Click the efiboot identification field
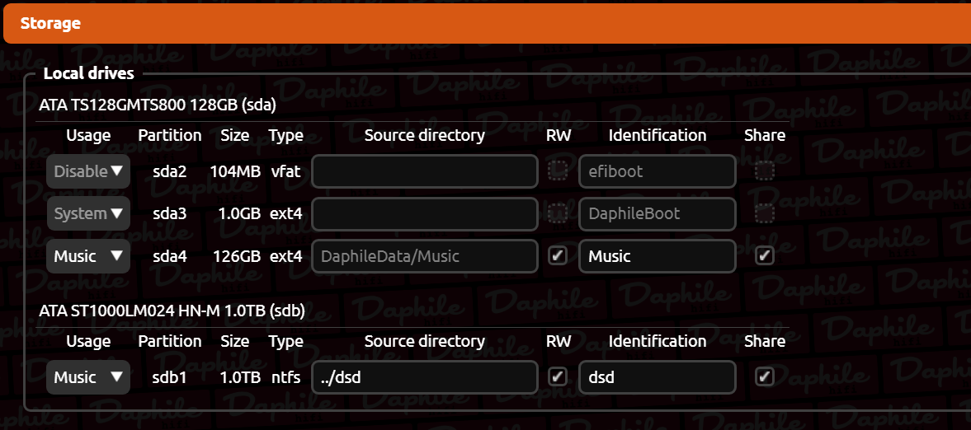Image resolution: width=971 pixels, height=430 pixels. pos(657,171)
